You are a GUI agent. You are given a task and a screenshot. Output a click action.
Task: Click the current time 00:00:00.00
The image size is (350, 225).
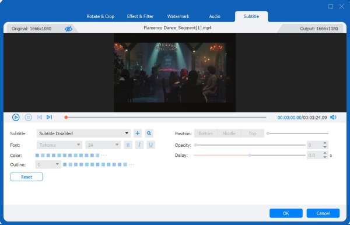pyautogui.click(x=289, y=118)
